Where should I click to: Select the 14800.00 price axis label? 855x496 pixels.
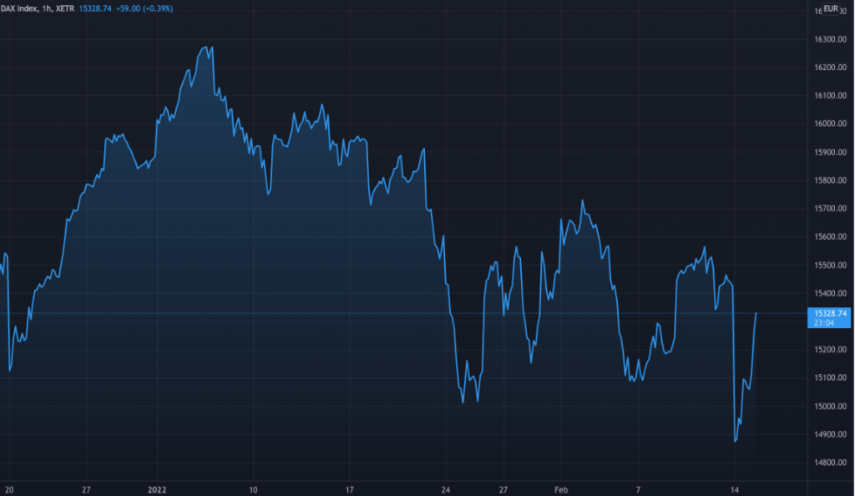coord(831,463)
